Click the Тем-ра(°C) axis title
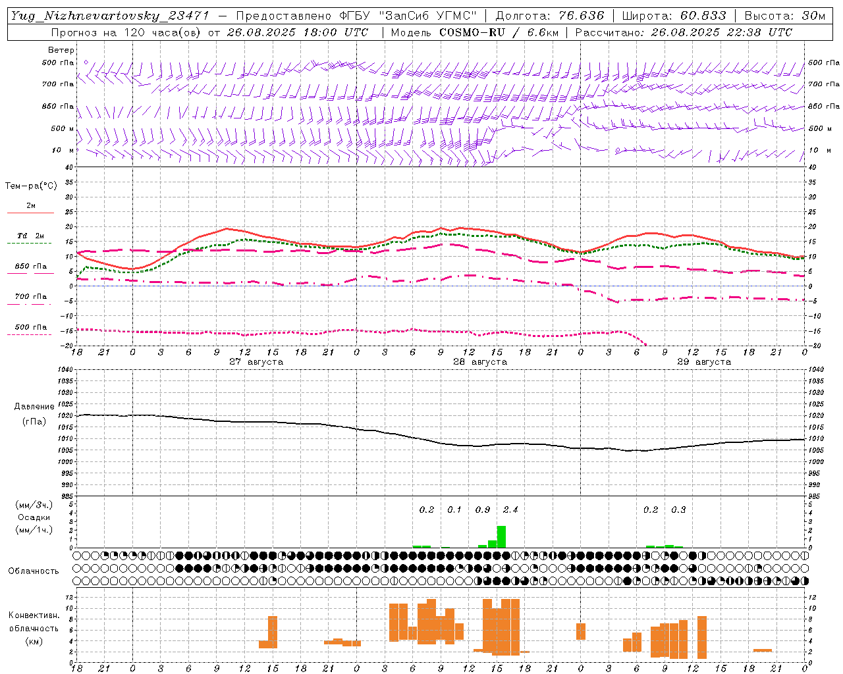This screenshot has width=843, height=674. coord(31,186)
